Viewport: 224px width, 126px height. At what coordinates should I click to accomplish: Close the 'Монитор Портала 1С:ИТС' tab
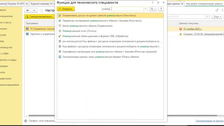click(x=27, y=4)
